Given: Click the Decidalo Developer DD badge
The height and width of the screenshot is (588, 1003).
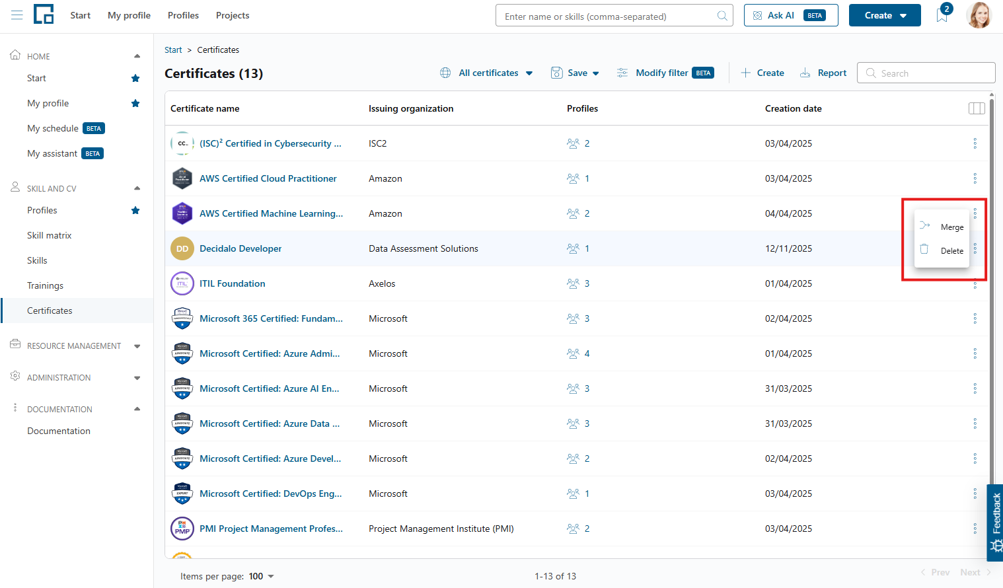Looking at the screenshot, I should pyautogui.click(x=182, y=248).
